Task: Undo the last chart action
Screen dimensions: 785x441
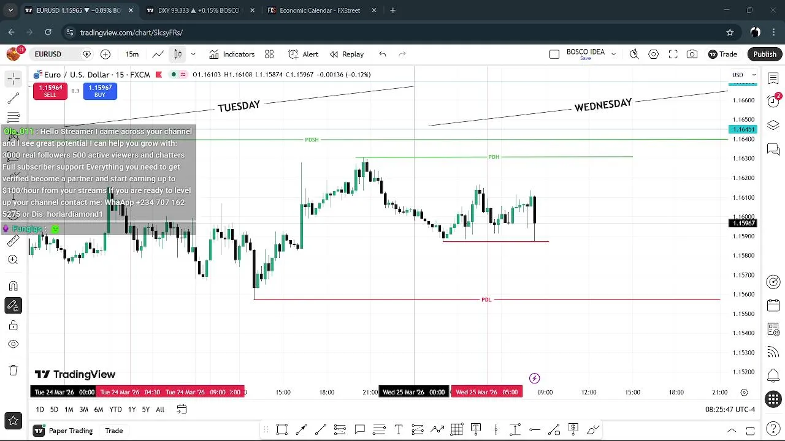Action: point(383,55)
